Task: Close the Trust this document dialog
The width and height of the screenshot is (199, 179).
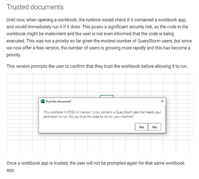Action: [162, 101]
